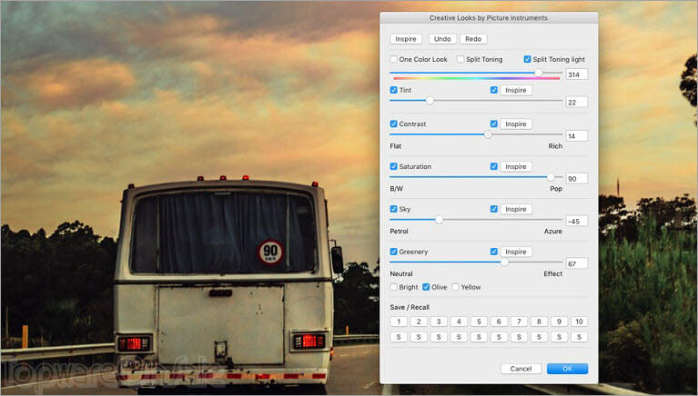Viewport: 698px width, 396px height.
Task: Click the Sky slider handle
Action: (439, 220)
